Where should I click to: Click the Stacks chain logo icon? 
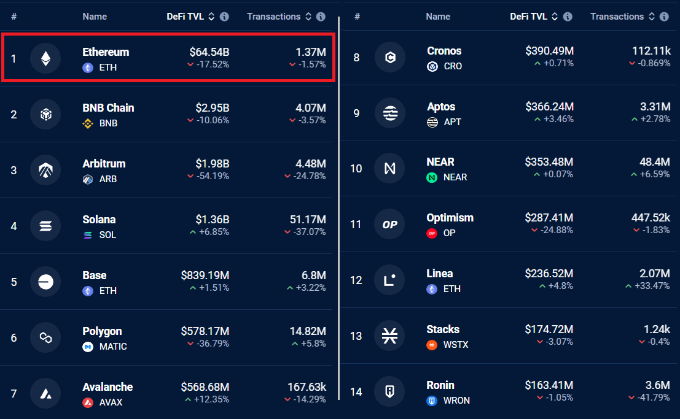[x=389, y=336]
